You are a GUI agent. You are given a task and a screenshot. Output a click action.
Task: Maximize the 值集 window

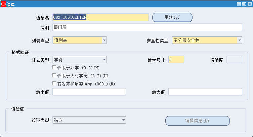point(244,4)
